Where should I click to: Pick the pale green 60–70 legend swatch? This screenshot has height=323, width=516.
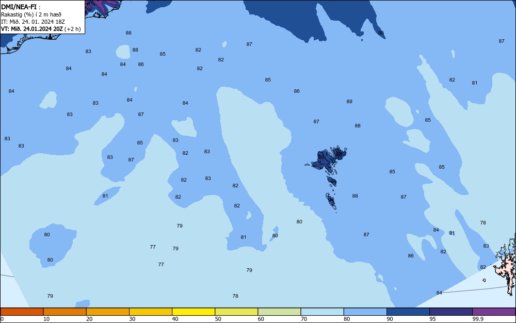(279, 312)
